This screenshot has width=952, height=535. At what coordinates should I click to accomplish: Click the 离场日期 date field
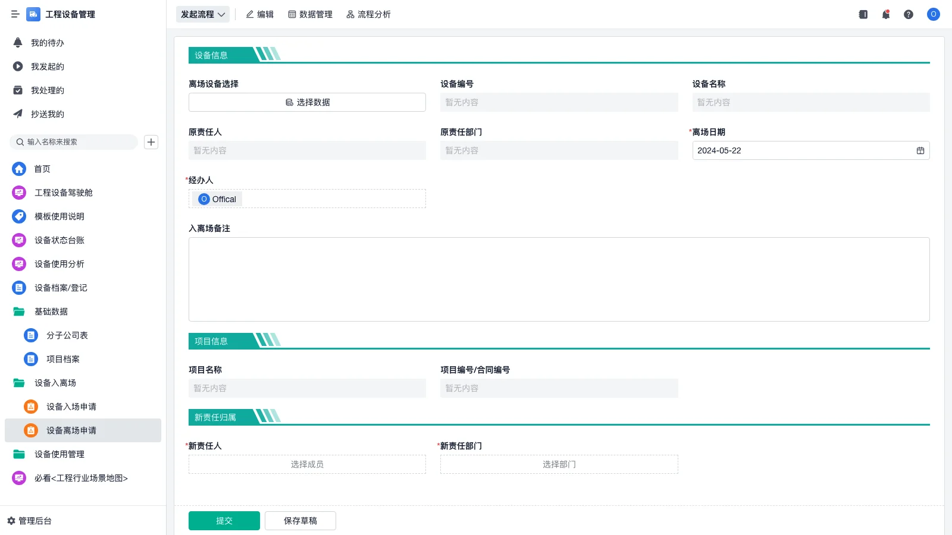click(811, 150)
